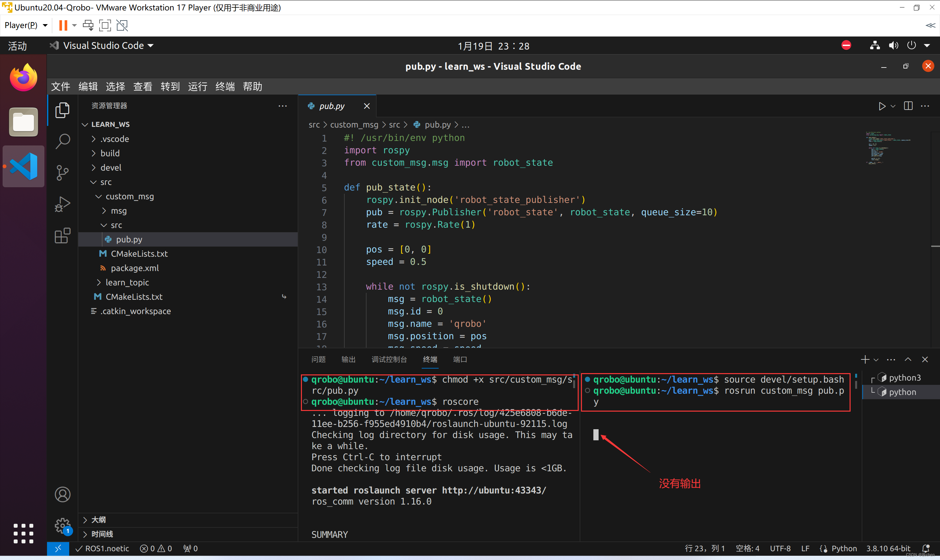Maximize the terminal panel size
The image size is (940, 560).
pos(908,360)
